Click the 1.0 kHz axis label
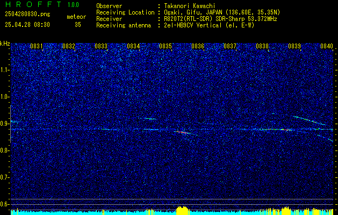 click(4, 97)
